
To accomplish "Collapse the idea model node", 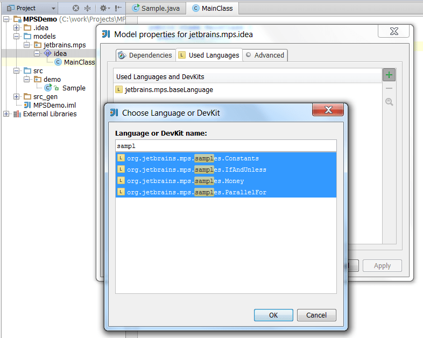I will [x=37, y=53].
